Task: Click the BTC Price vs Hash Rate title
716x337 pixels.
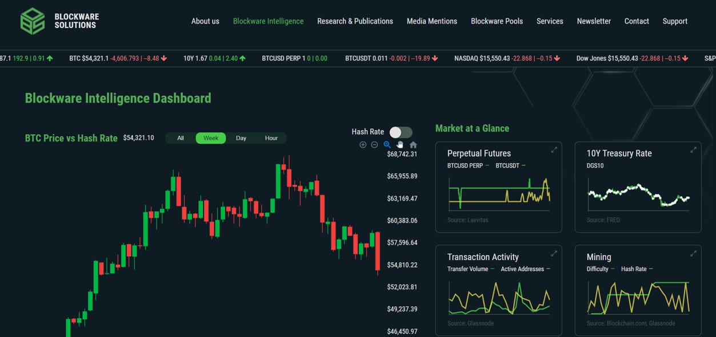Action: pyautogui.click(x=71, y=138)
